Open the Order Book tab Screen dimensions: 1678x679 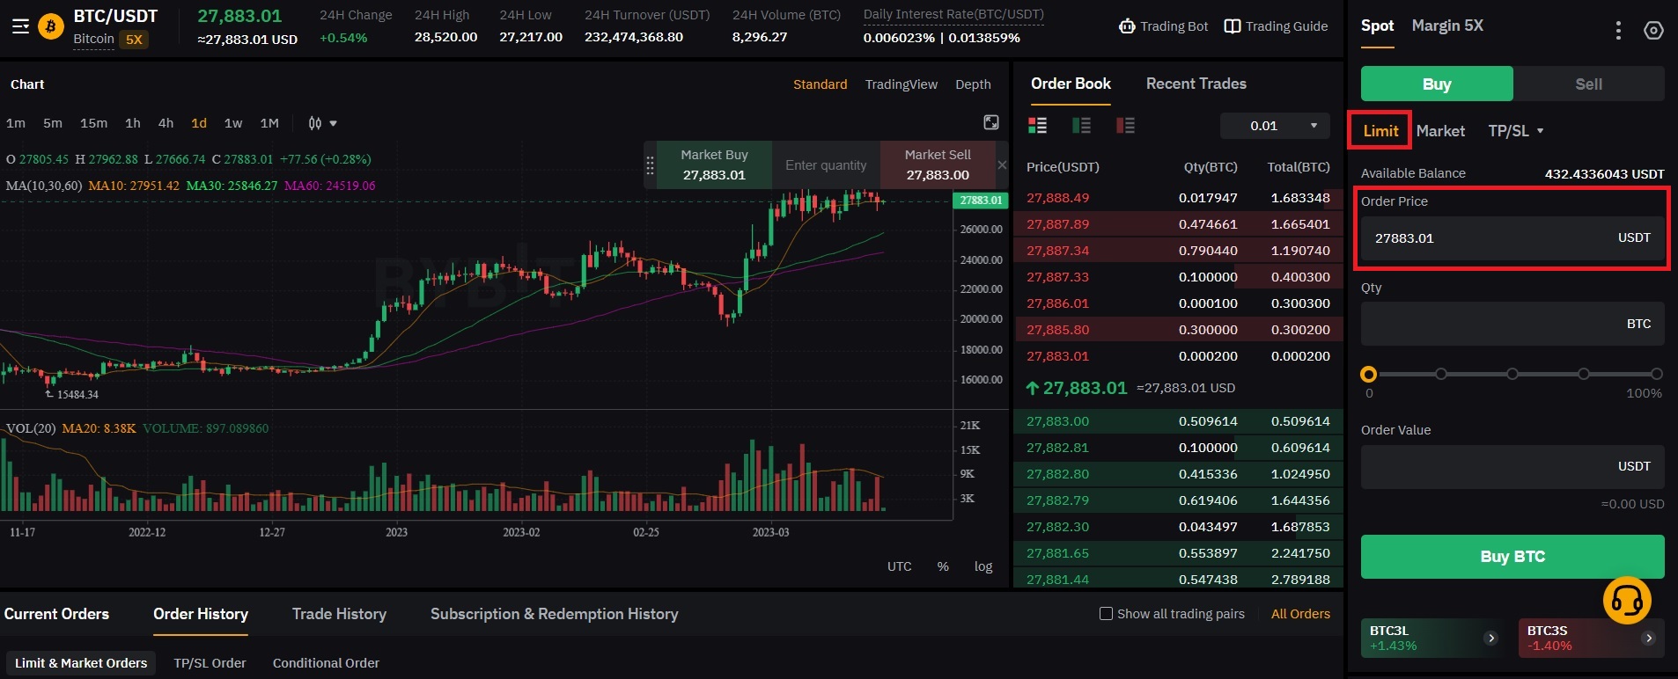1071,84
